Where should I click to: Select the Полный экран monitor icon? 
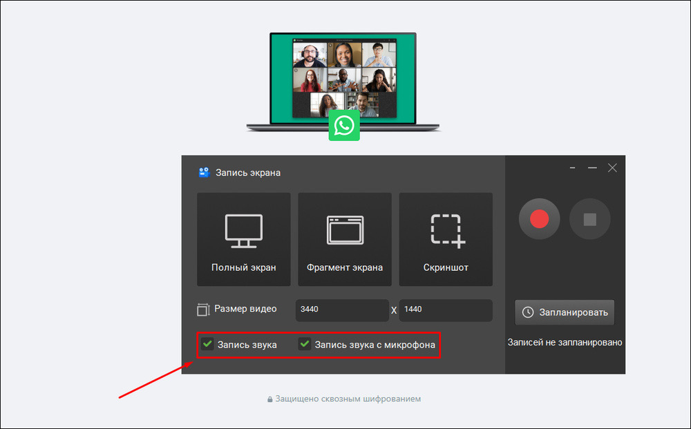point(244,231)
